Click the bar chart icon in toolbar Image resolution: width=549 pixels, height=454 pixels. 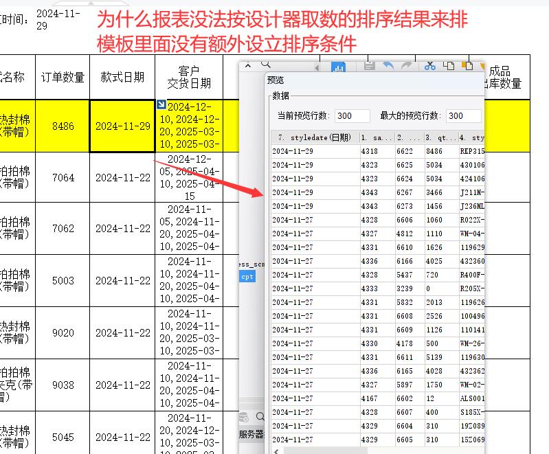coord(338,67)
